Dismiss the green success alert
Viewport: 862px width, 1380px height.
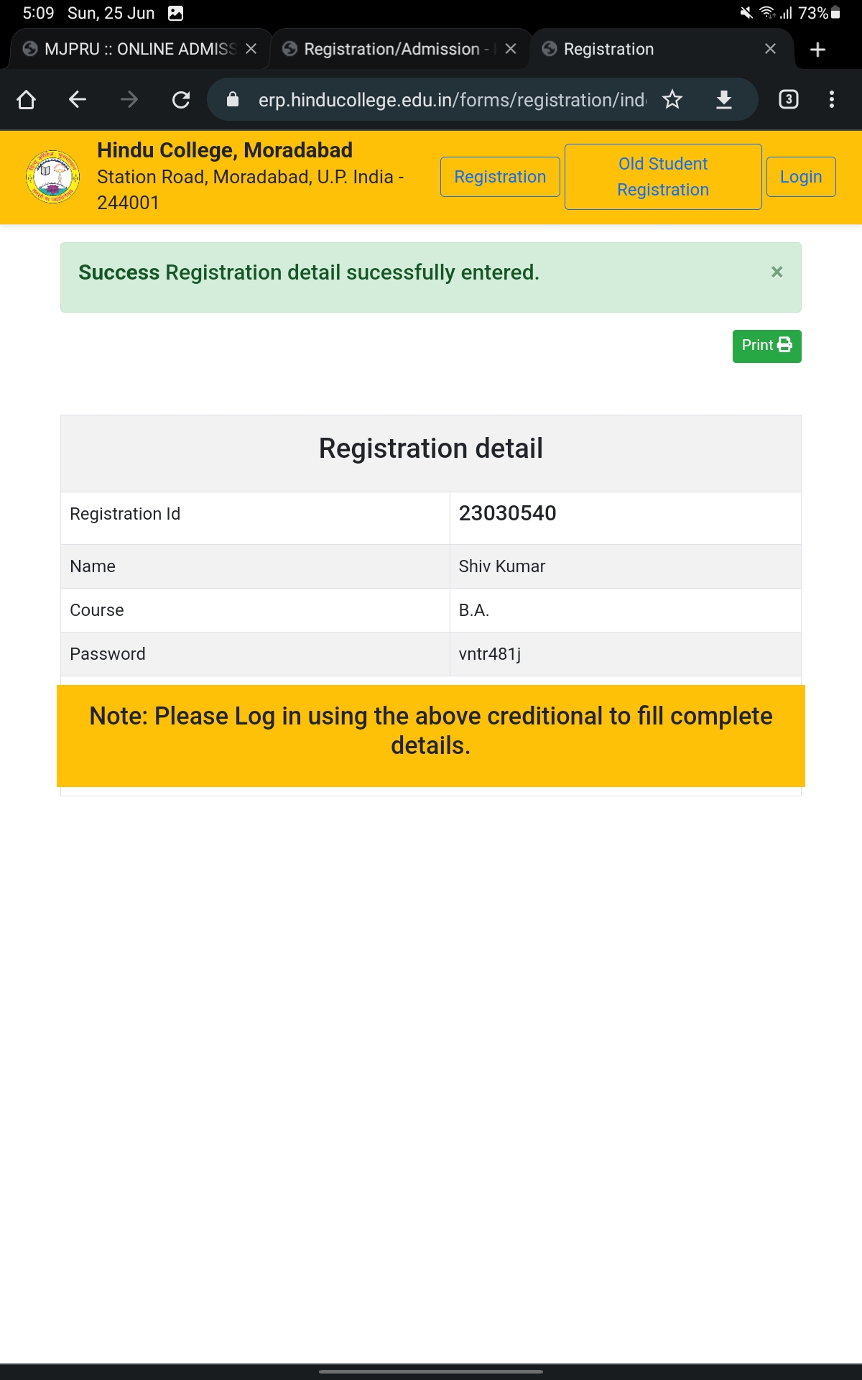(777, 272)
